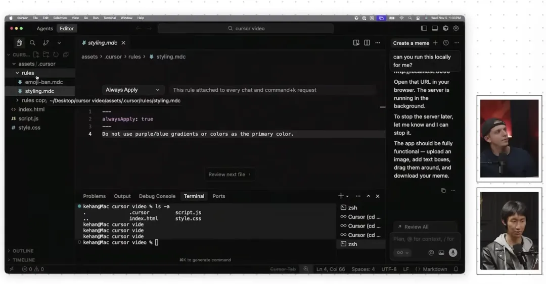Open the Terminal menu in menu bar
Screen dimensions: 546x284
tap(109, 18)
